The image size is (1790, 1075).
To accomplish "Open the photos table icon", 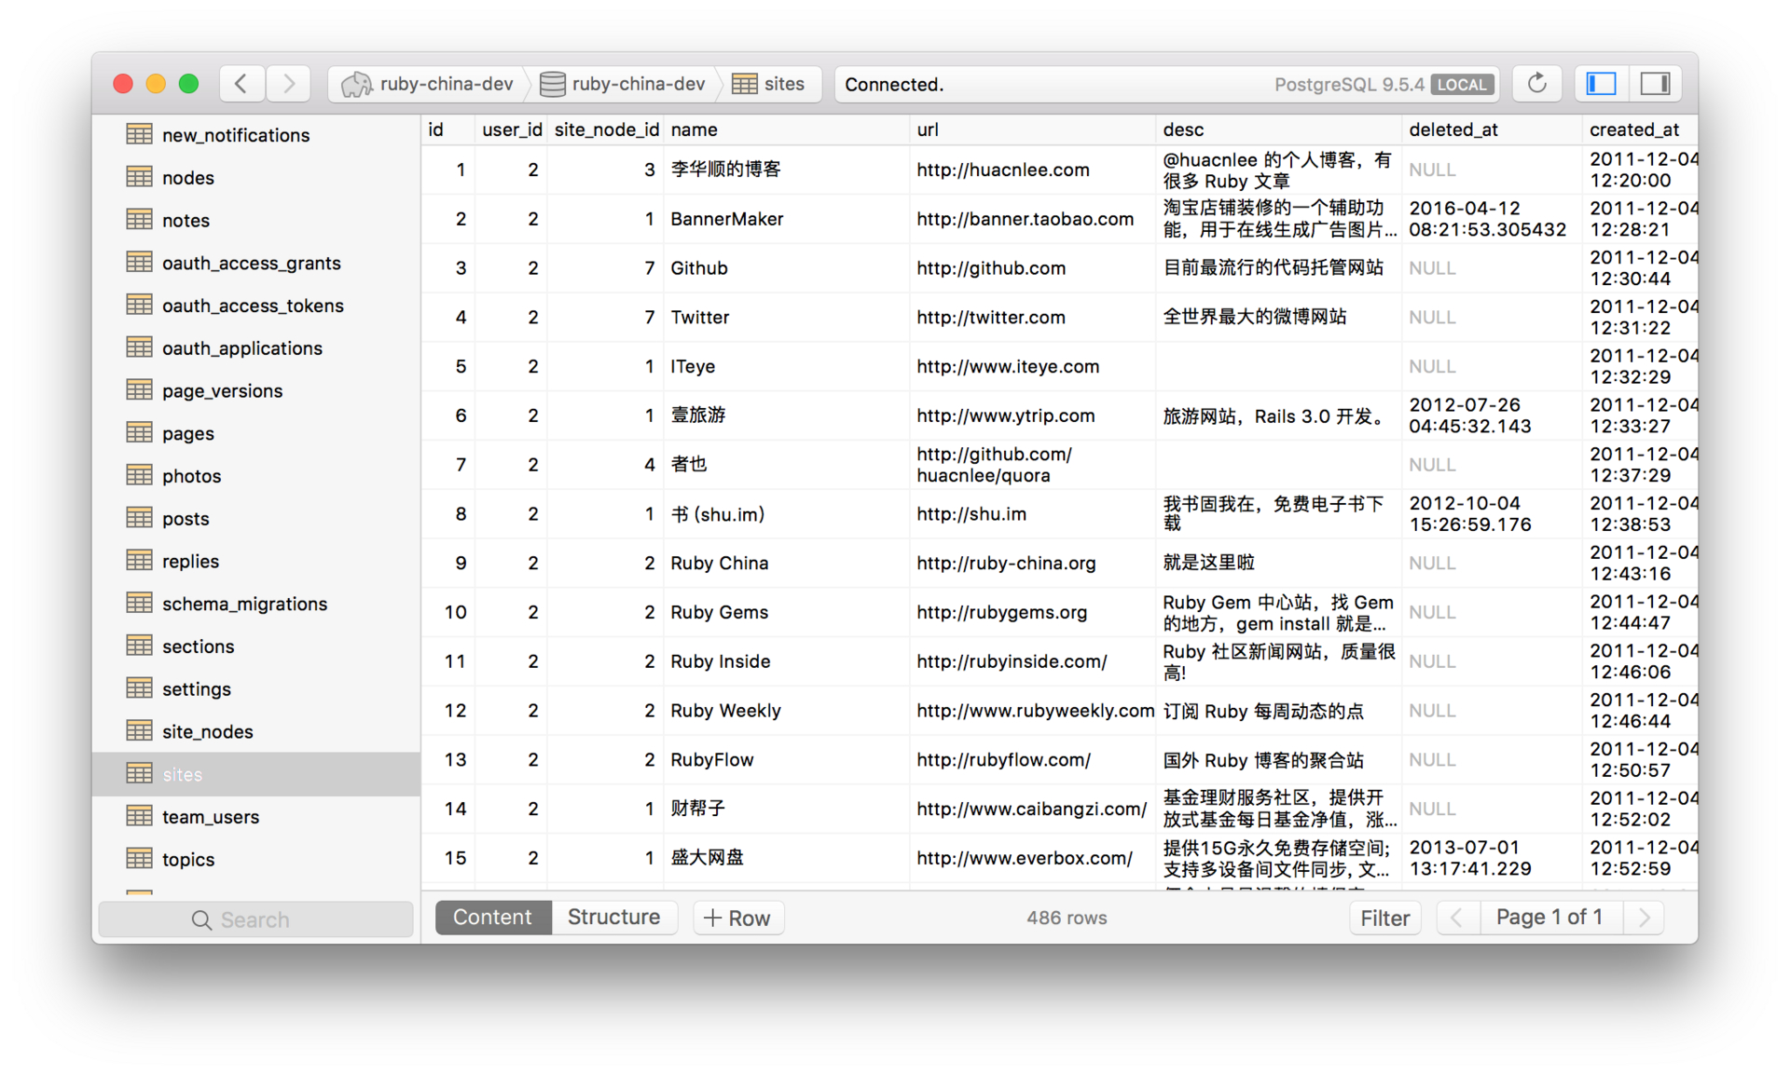I will pos(140,475).
